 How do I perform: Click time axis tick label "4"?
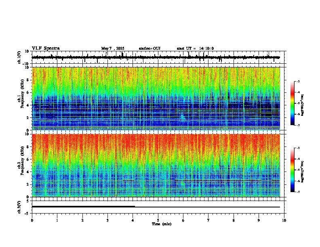(x=133, y=220)
